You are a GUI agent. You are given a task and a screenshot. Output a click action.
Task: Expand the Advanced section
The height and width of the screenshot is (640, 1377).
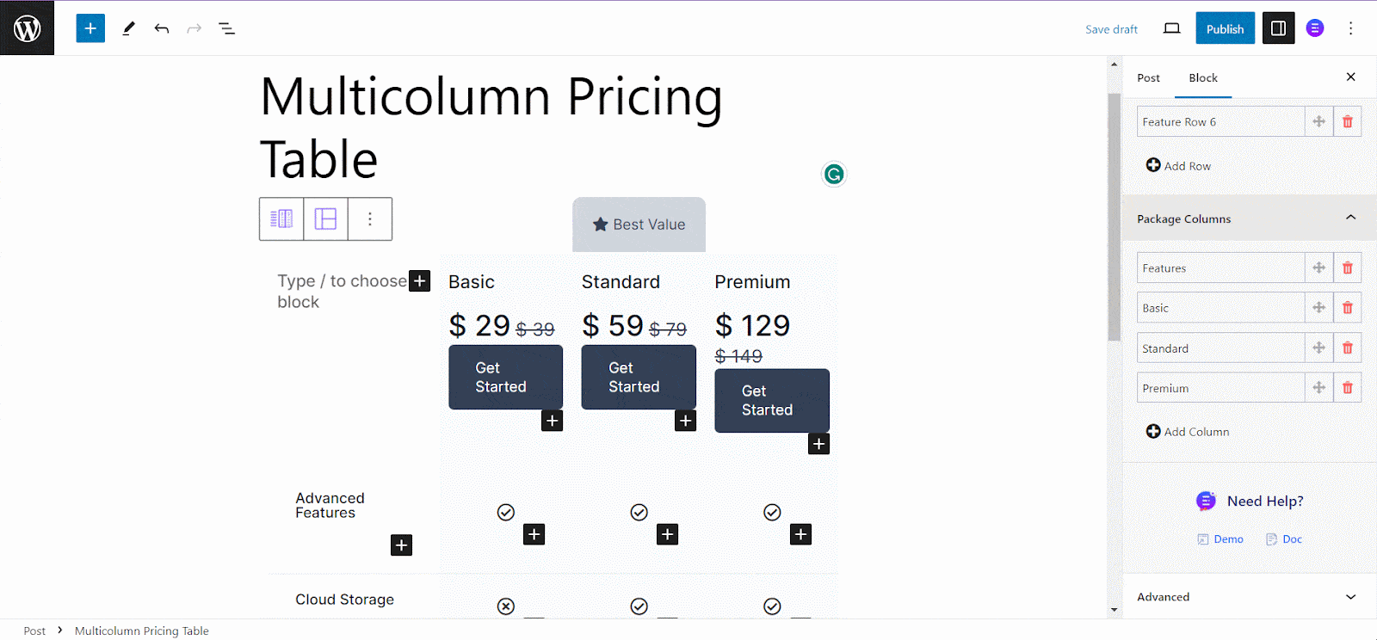tap(1349, 596)
